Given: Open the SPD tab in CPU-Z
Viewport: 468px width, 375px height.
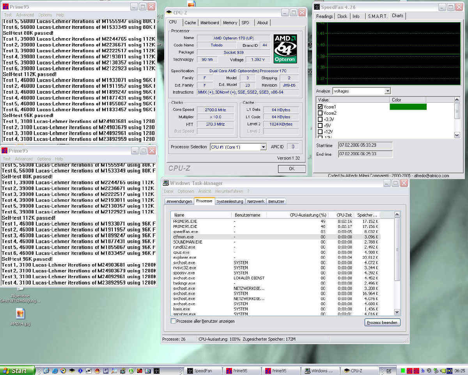Looking at the screenshot, I should [x=245, y=23].
